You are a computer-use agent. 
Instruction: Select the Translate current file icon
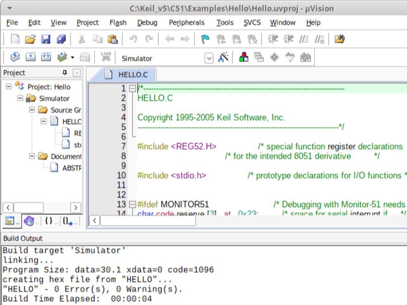(x=14, y=57)
